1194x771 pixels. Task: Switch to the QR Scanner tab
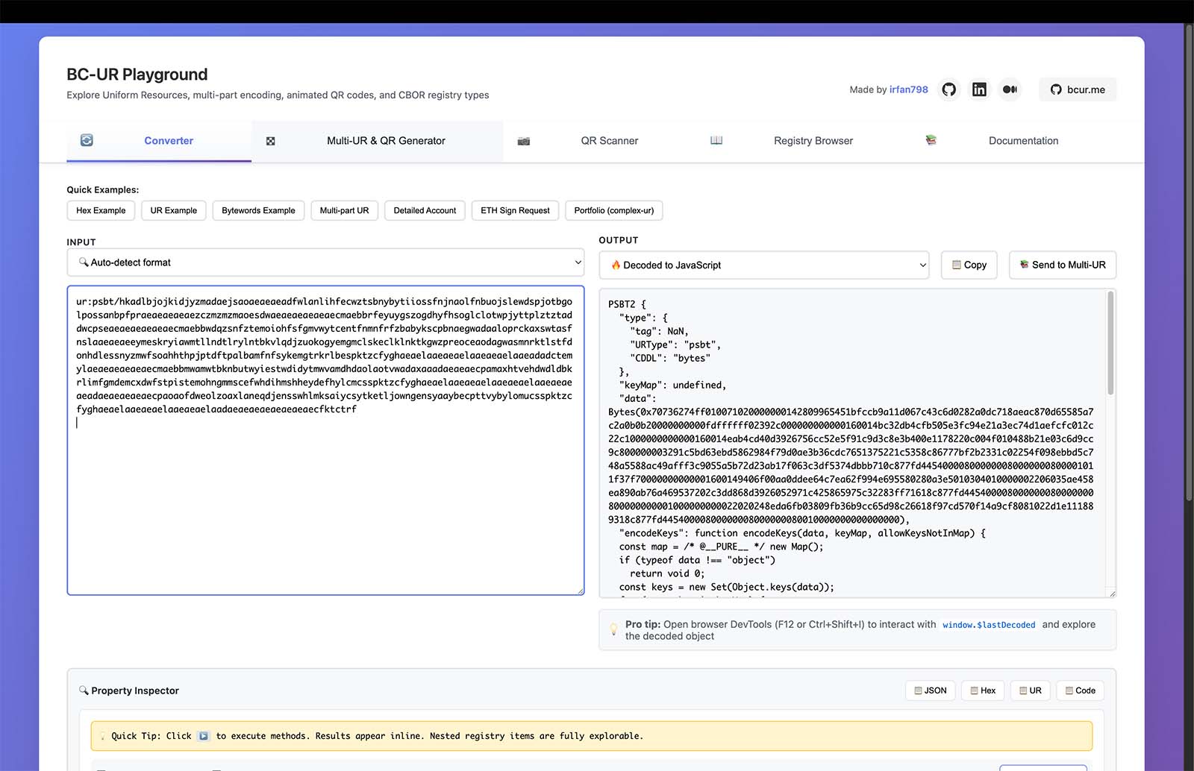(609, 141)
